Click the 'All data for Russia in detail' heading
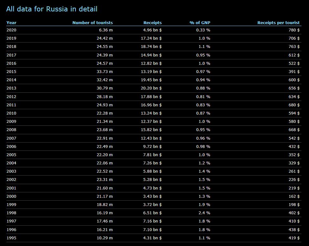The width and height of the screenshot is (309, 246). click(x=52, y=9)
